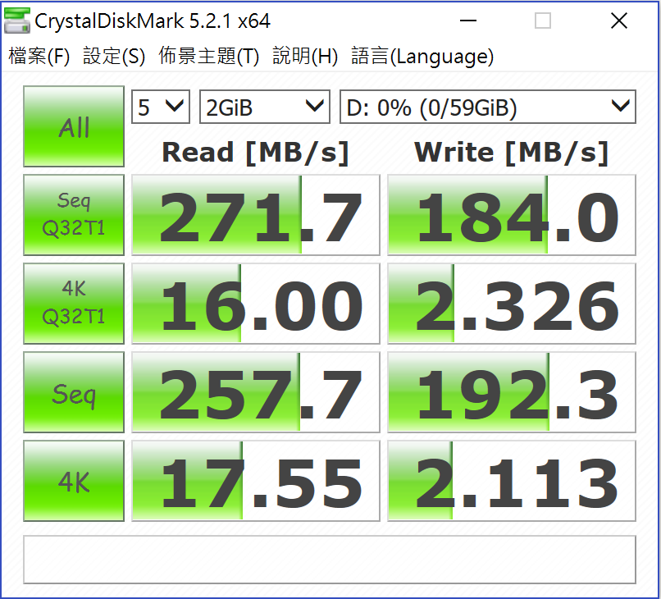Click the empty comment field at bottom
The height and width of the screenshot is (599, 661).
[330, 560]
